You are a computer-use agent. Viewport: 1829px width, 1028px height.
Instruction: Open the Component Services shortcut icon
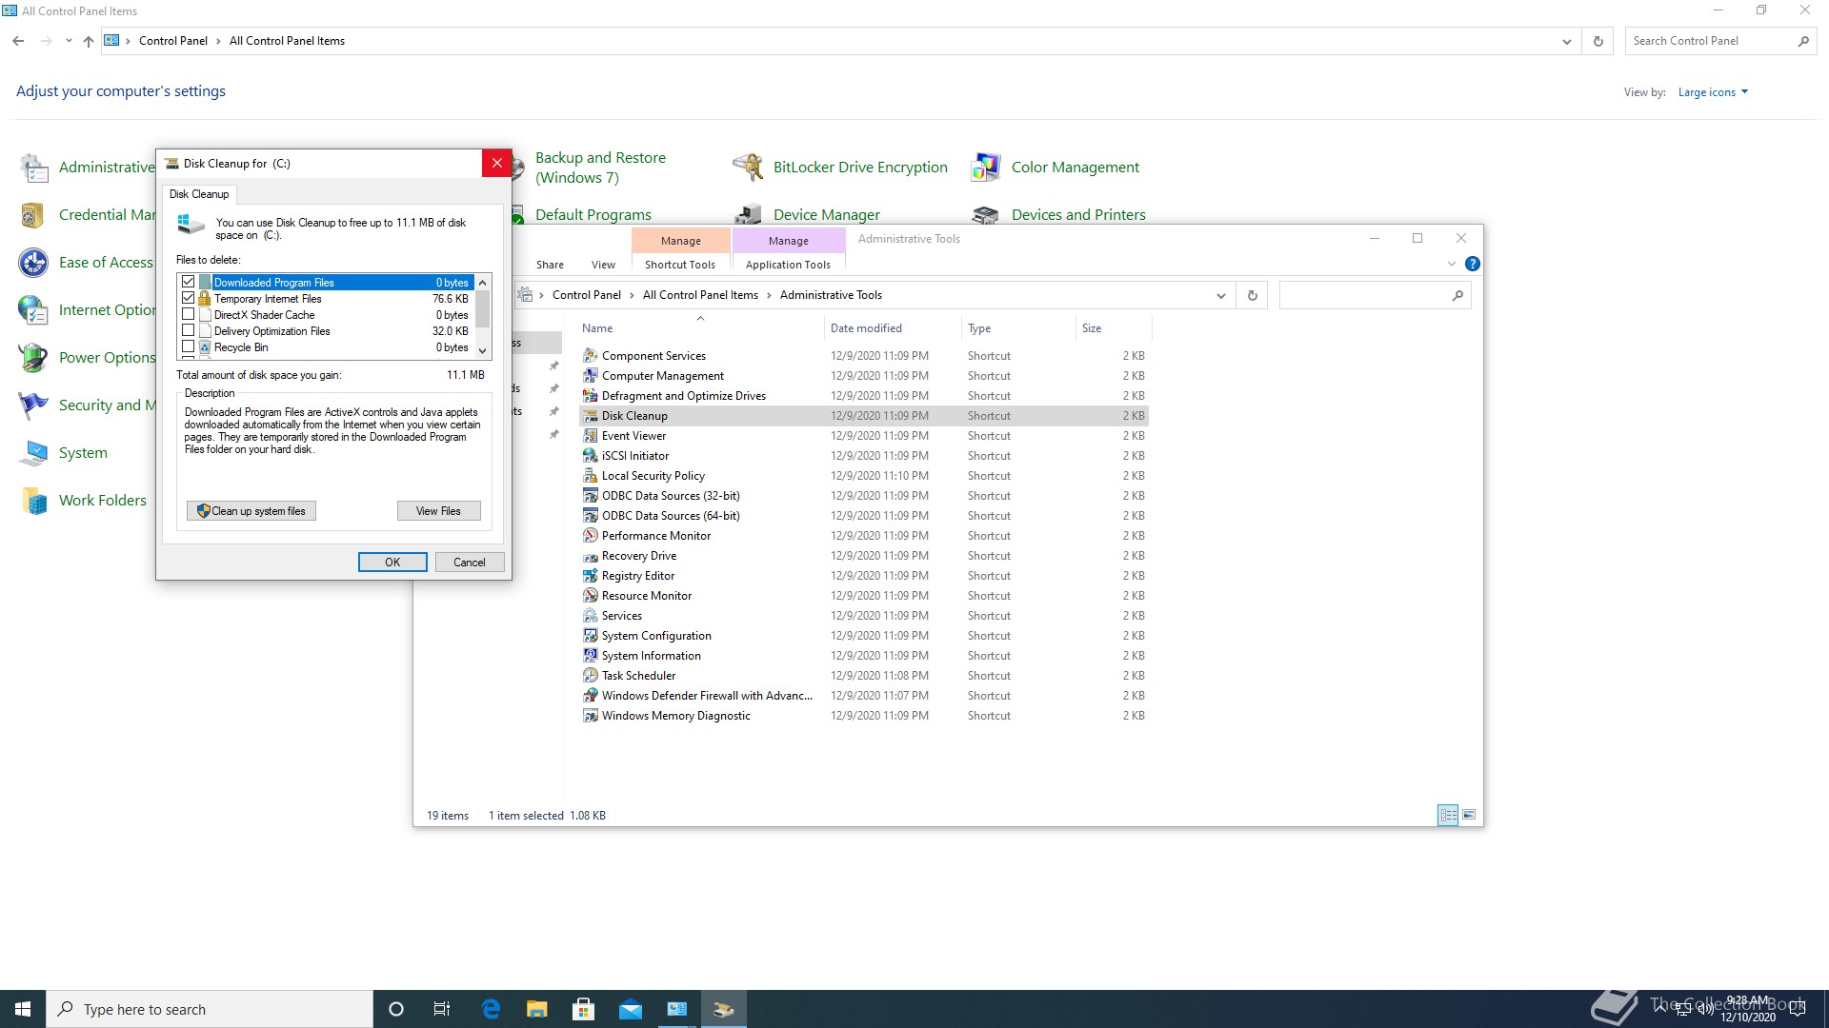[591, 355]
